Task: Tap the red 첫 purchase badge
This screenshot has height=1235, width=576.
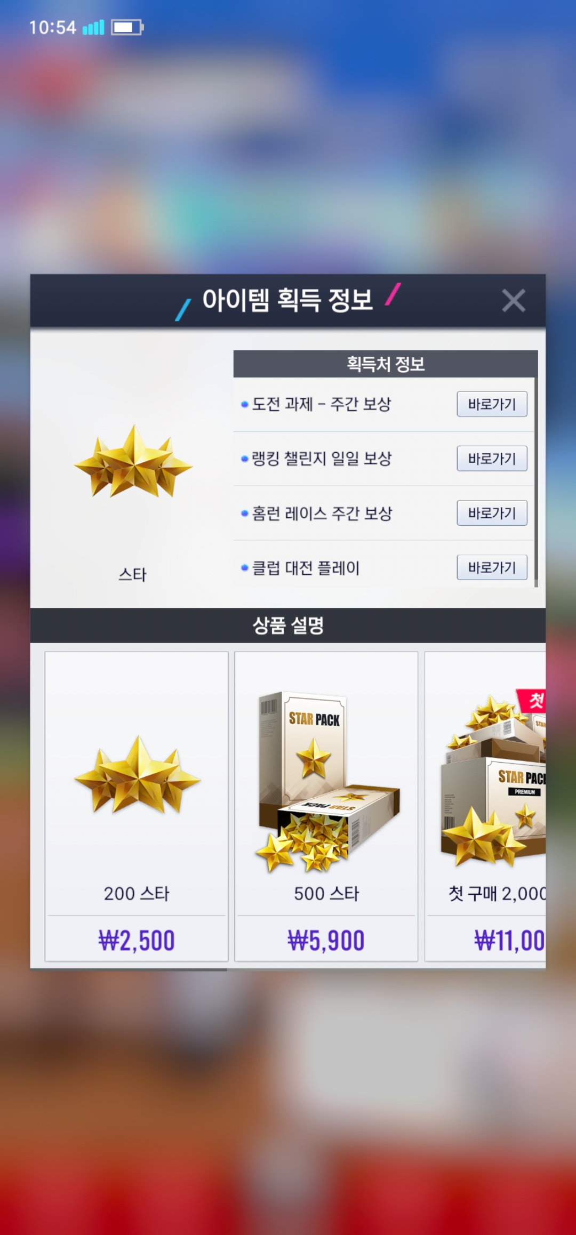Action: click(x=532, y=700)
